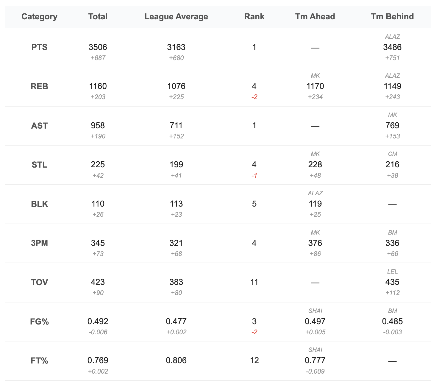
Task: Select the BLK category row label
Action: (39, 204)
